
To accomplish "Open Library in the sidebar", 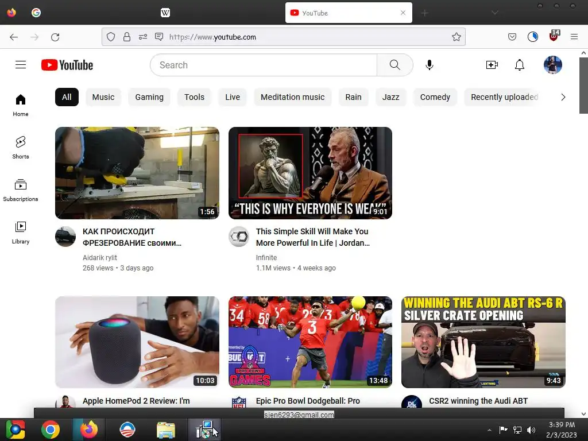I will (21, 233).
